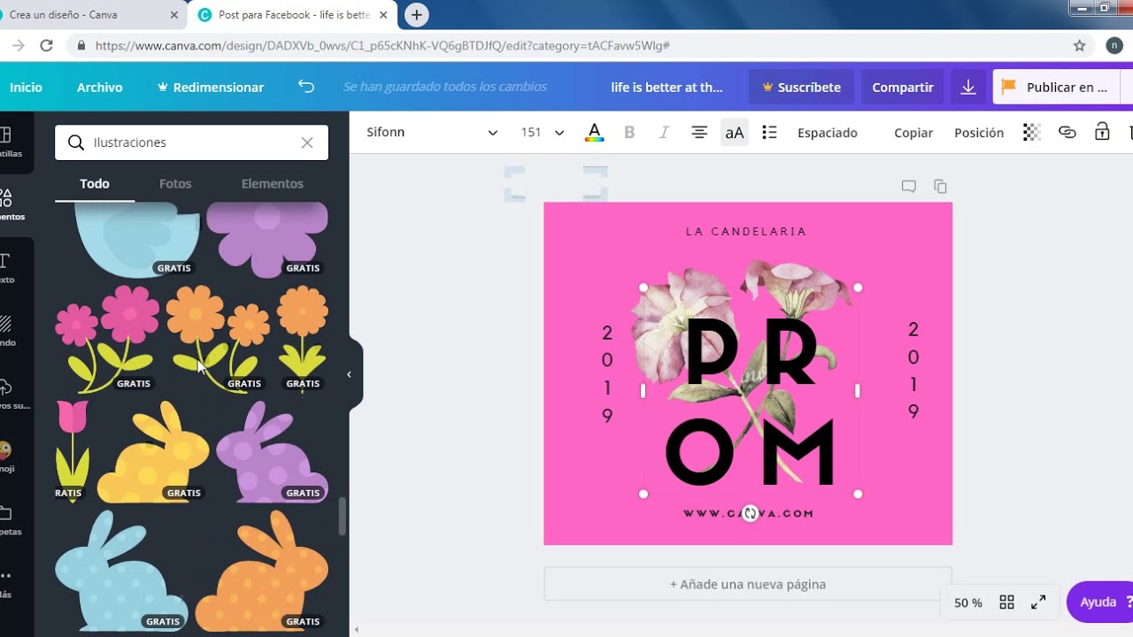This screenshot has height=637, width=1133.
Task: Click rotate handle below PROM text
Action: tap(751, 513)
